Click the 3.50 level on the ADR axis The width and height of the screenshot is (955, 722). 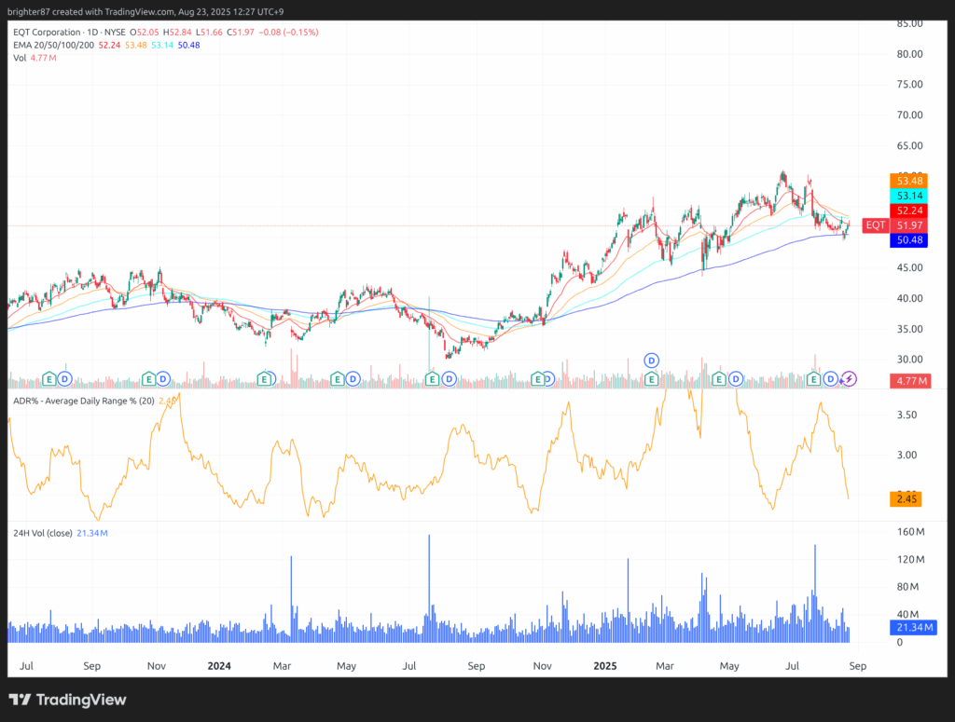pyautogui.click(x=907, y=415)
